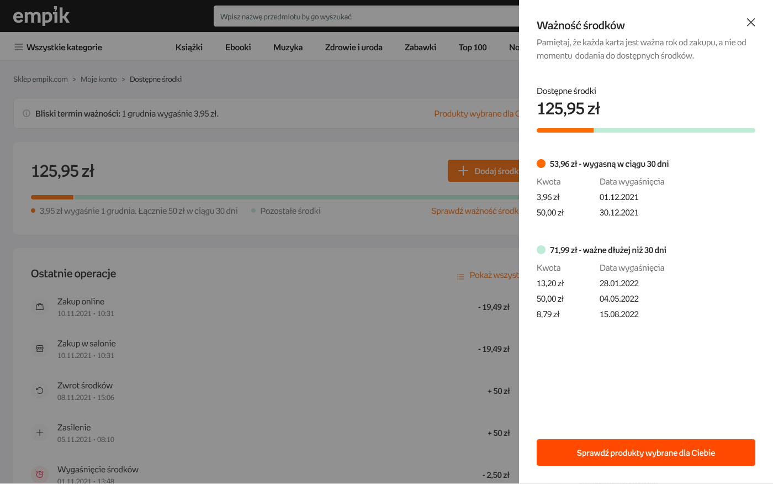Open the Sklep empik.com breadcrumb link
This screenshot has width=773, height=484.
40,80
